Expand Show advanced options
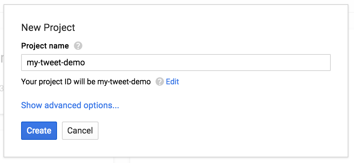The height and width of the screenshot is (163, 354). point(70,105)
